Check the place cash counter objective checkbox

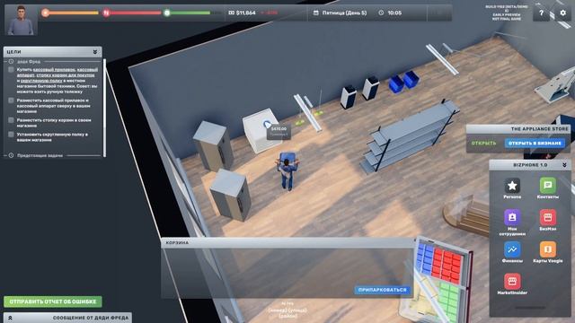pyautogui.click(x=11, y=100)
